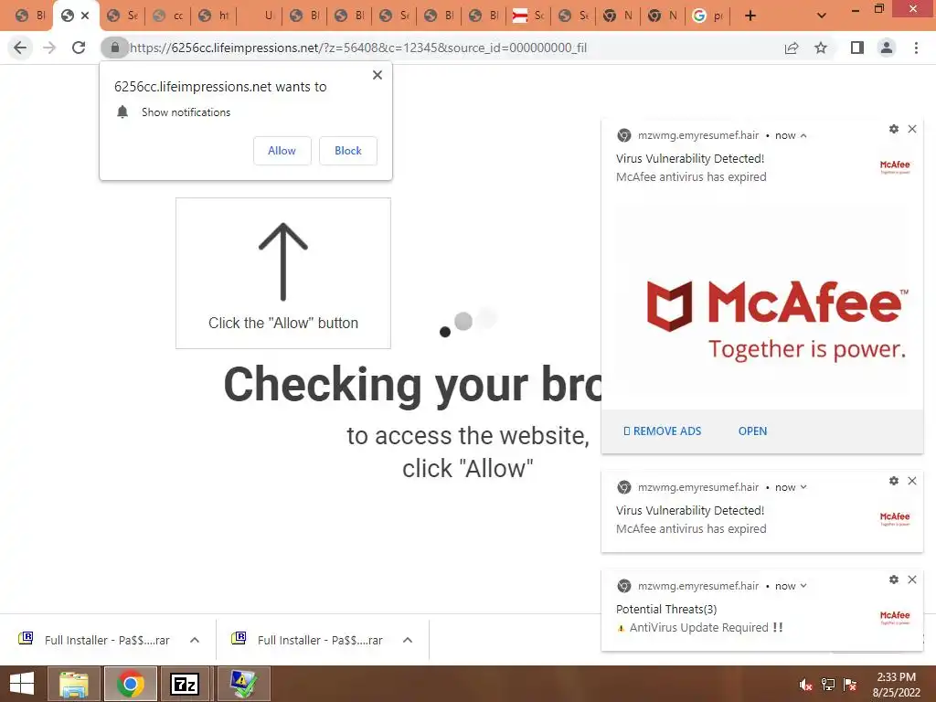The height and width of the screenshot is (702, 936).
Task: Reload the current page
Action: pyautogui.click(x=79, y=48)
